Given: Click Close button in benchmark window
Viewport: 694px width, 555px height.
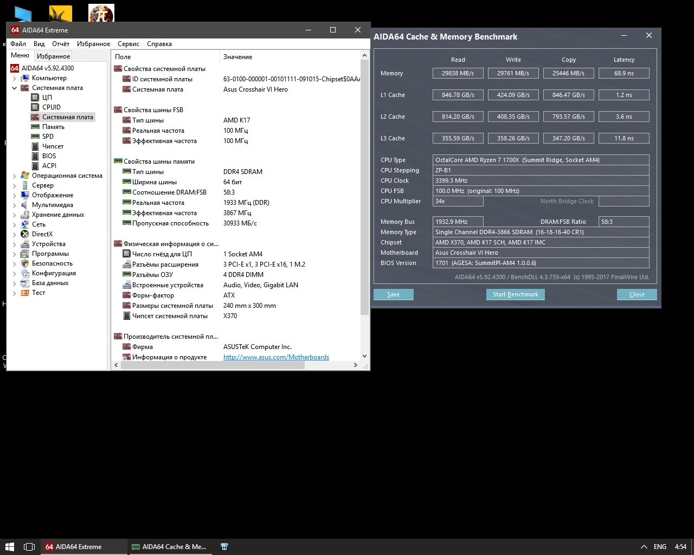Looking at the screenshot, I should pos(637,294).
